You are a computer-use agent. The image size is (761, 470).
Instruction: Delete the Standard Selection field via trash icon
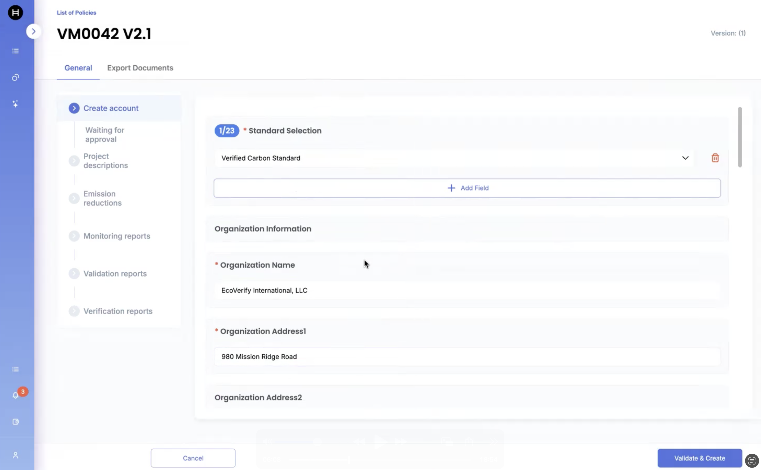coord(715,158)
